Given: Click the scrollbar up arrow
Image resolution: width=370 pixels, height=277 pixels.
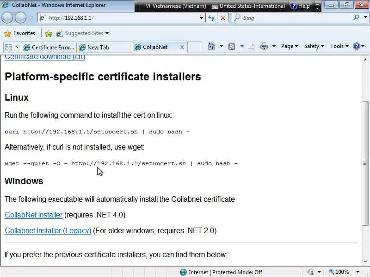Looking at the screenshot, I should point(365,60).
